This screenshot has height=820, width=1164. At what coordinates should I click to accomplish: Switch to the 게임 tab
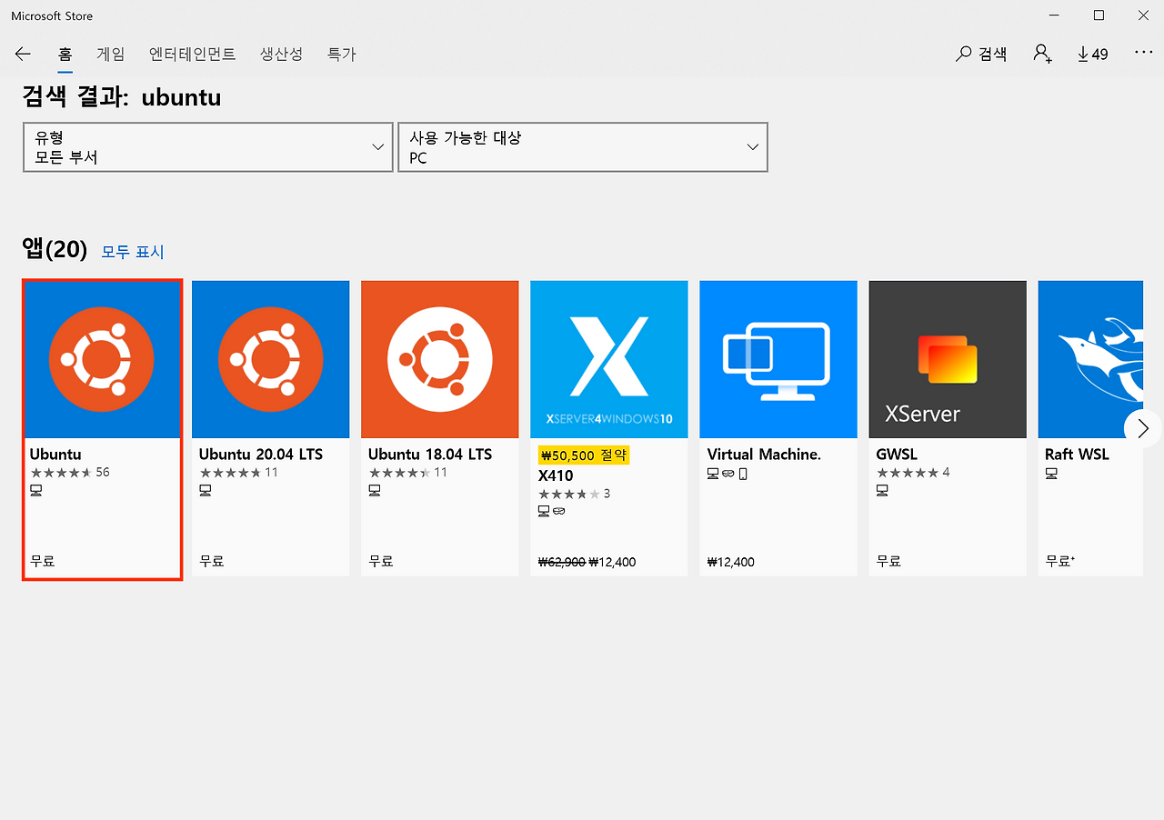coord(111,55)
